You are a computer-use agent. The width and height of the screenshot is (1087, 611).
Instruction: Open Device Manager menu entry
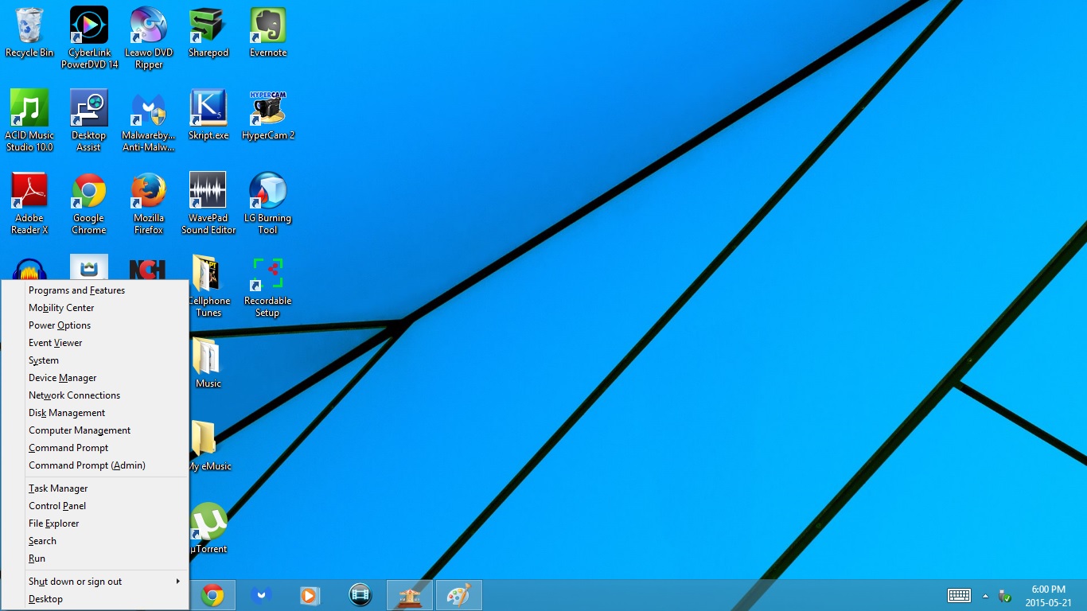tap(95, 378)
